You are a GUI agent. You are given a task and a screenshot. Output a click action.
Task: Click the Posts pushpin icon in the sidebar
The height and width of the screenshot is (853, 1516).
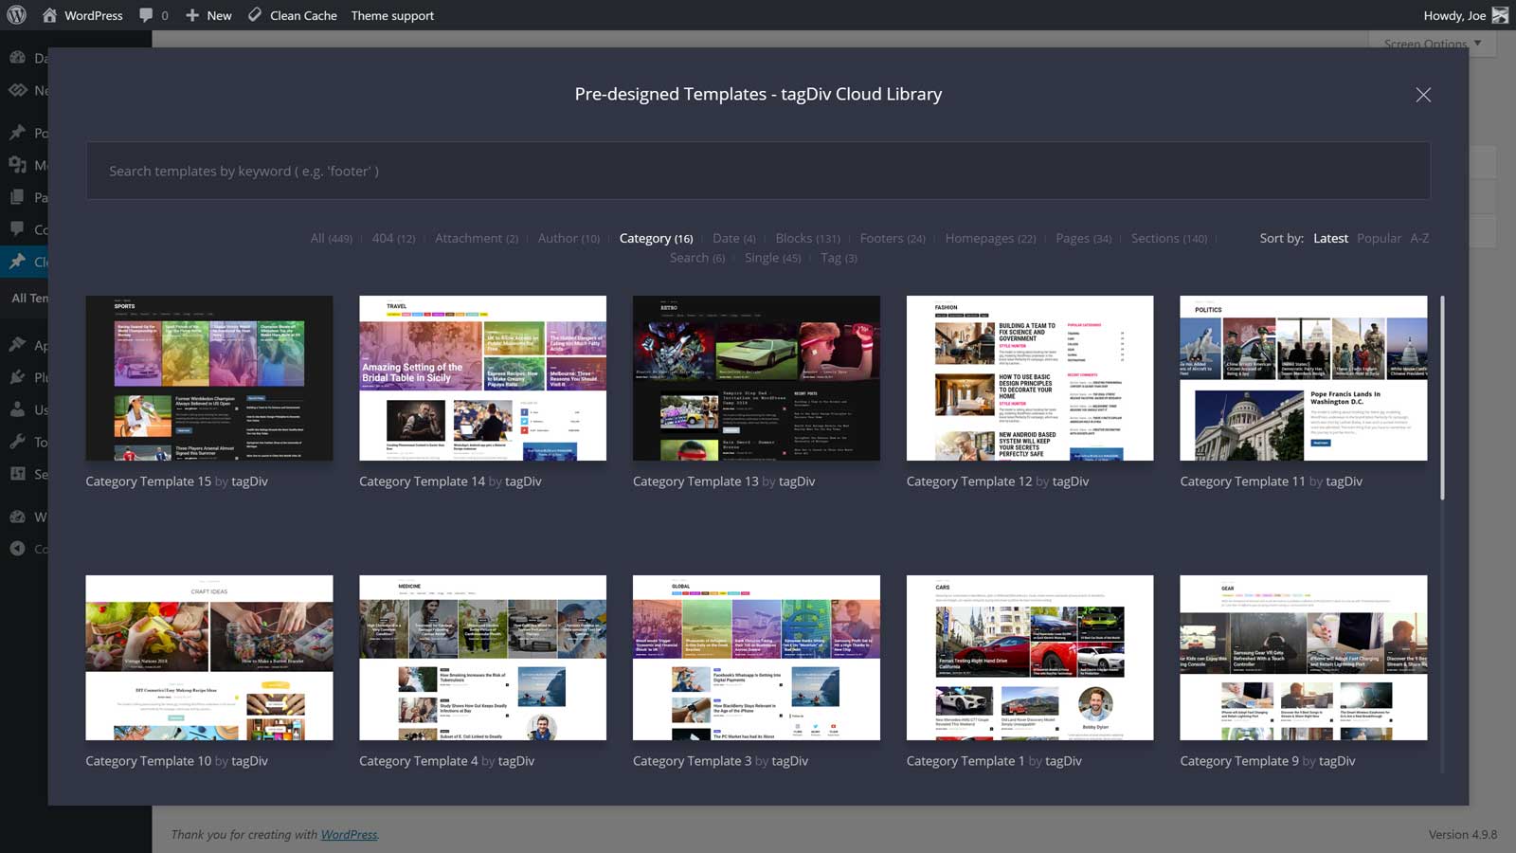point(17,133)
